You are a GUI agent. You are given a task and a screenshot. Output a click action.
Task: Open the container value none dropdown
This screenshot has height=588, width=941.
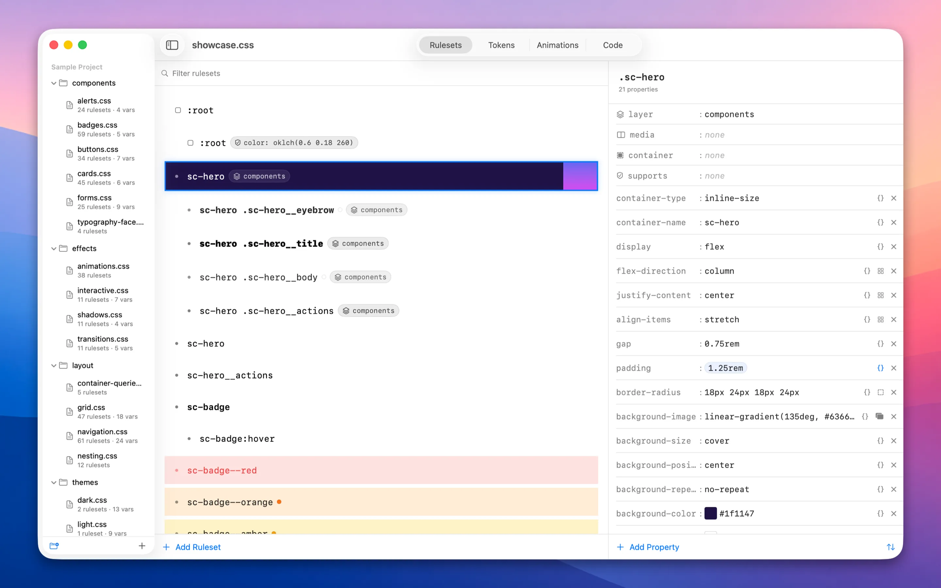pos(714,155)
